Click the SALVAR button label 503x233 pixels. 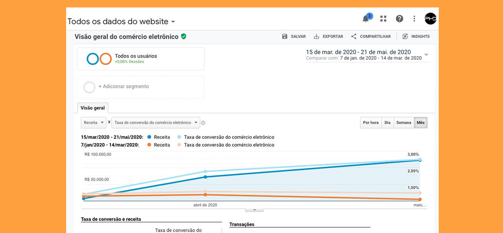[299, 37]
